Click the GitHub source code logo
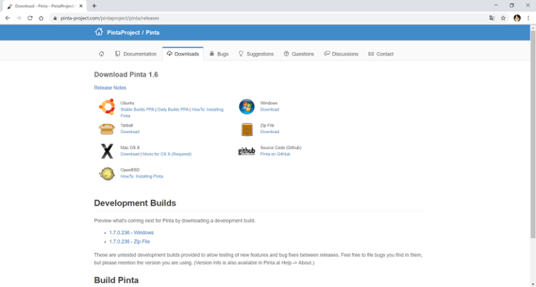The width and height of the screenshot is (536, 287). pyautogui.click(x=246, y=151)
